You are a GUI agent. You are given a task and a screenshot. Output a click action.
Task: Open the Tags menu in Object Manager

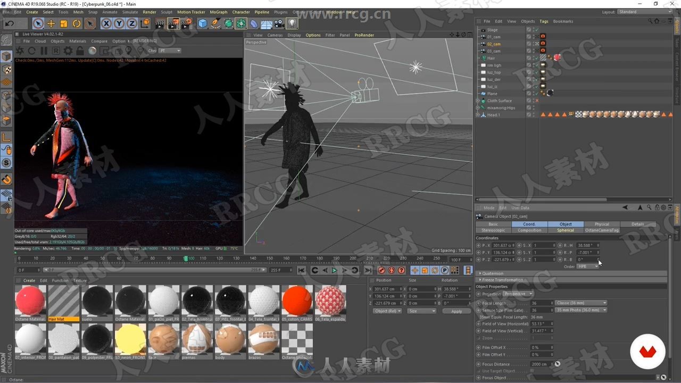[x=544, y=21]
